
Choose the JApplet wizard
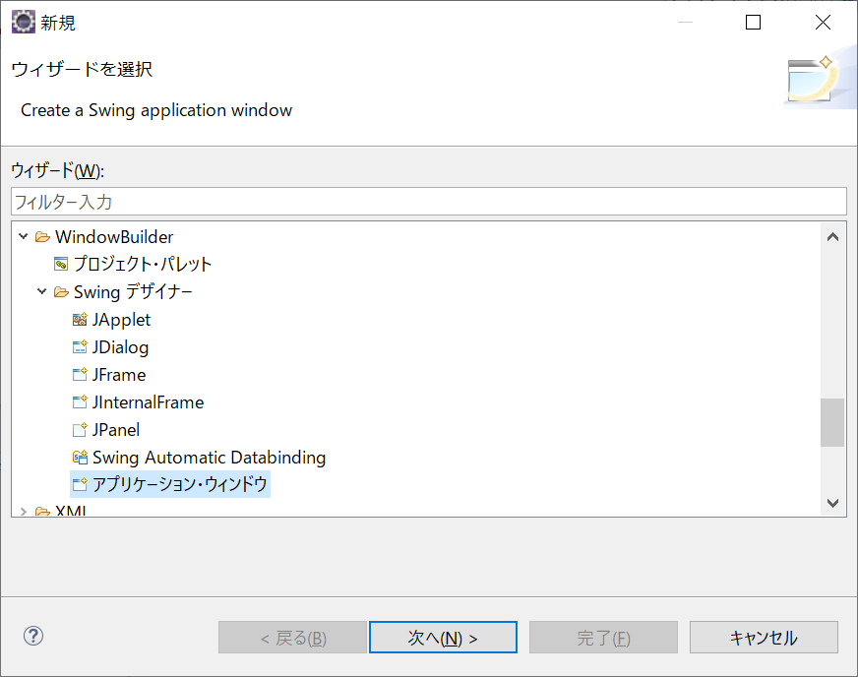[121, 320]
